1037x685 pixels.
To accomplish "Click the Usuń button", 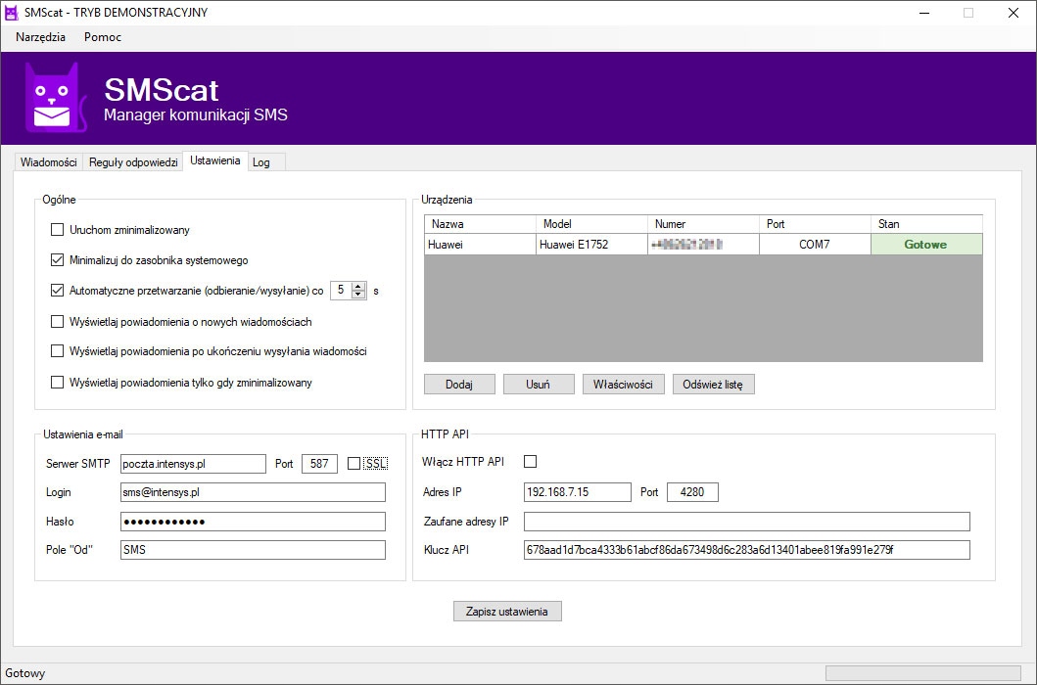I will [x=538, y=385].
